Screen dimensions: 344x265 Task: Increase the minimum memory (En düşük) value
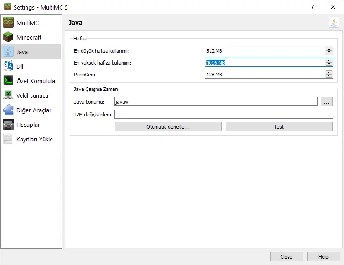click(329, 49)
